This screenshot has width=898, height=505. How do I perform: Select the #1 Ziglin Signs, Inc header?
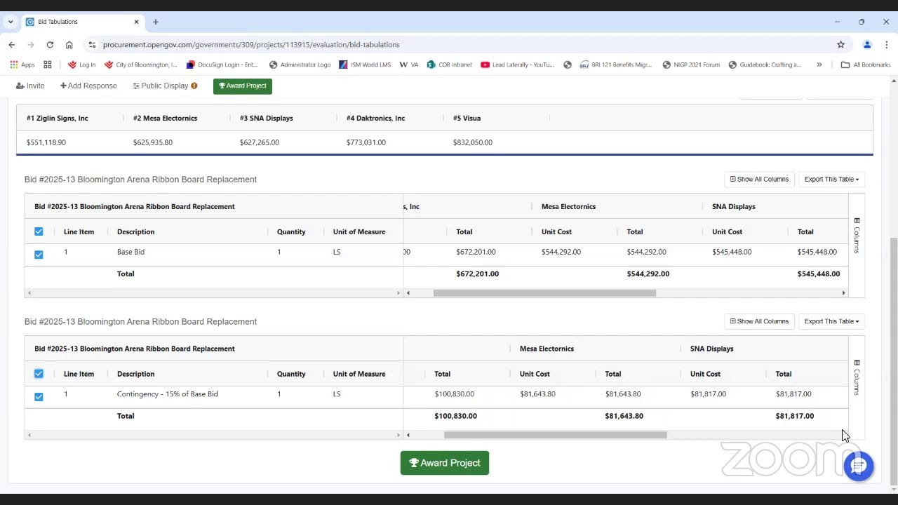58,119
